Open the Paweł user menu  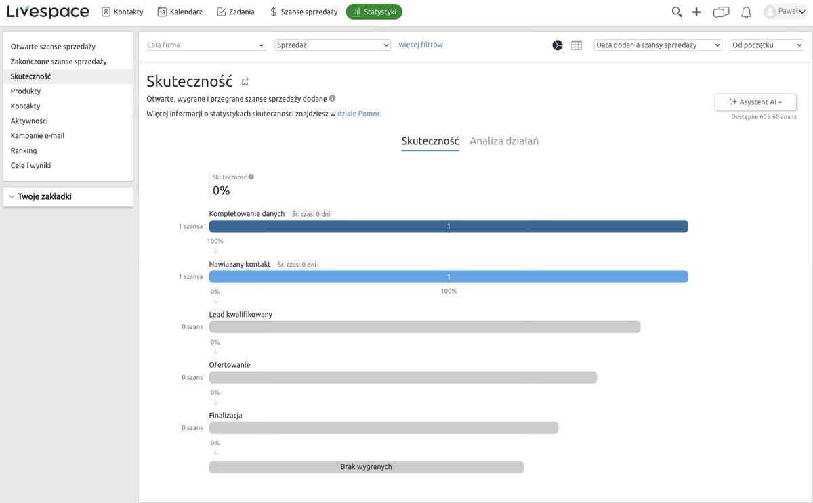(x=785, y=12)
